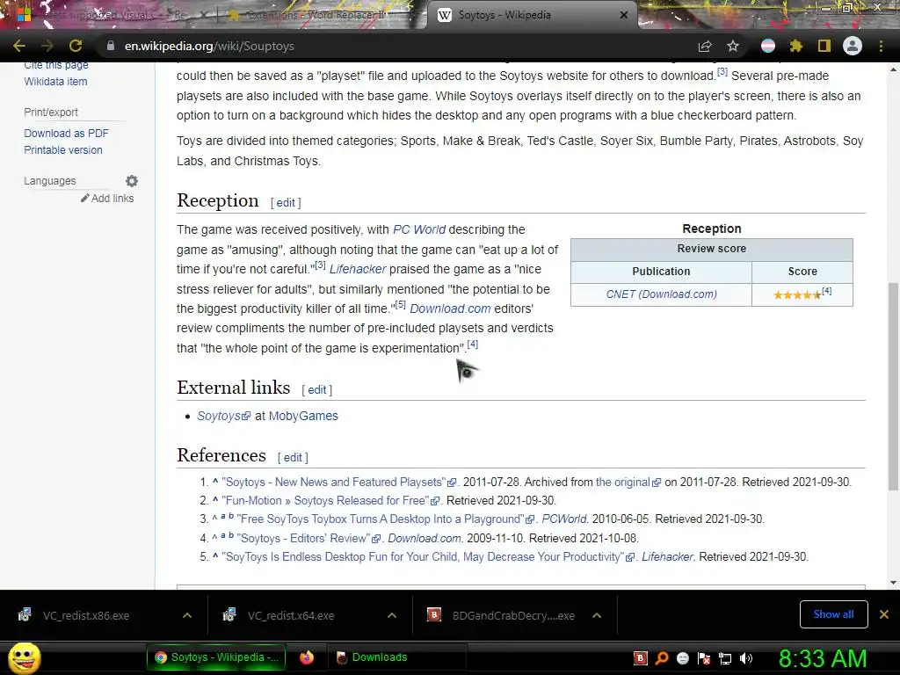The width and height of the screenshot is (900, 675).
Task: Click the forward navigation arrow
Action: pyautogui.click(x=47, y=46)
